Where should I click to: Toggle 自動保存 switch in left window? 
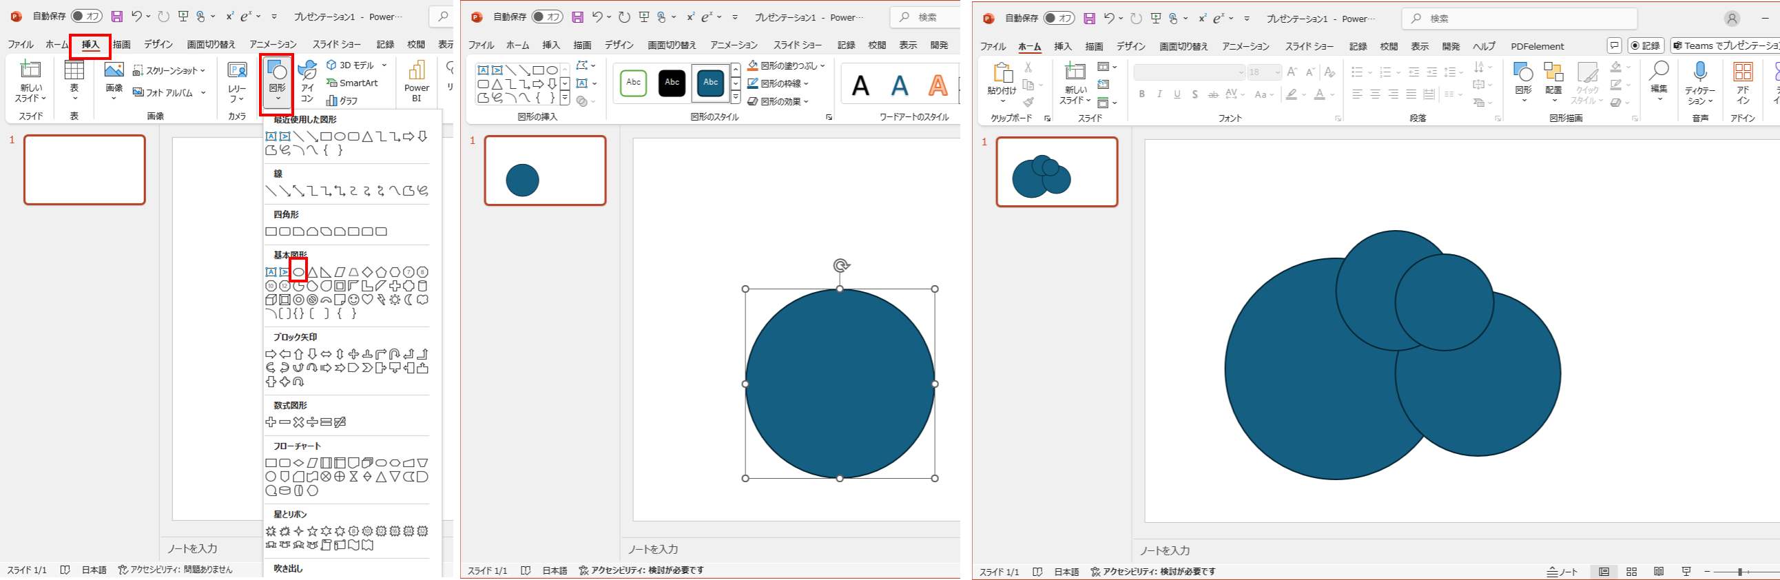coord(87,16)
